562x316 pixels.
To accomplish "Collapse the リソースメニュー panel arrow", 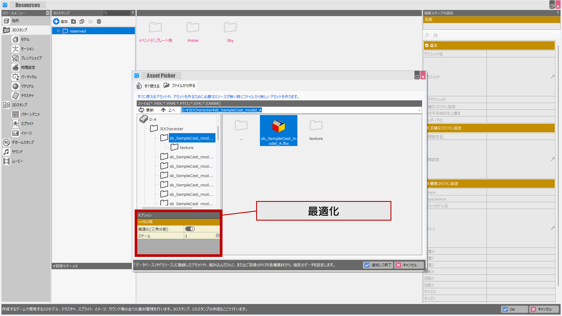I will click(x=48, y=13).
